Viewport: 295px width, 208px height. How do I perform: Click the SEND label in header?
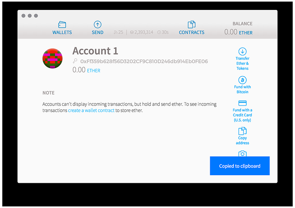pos(97,33)
